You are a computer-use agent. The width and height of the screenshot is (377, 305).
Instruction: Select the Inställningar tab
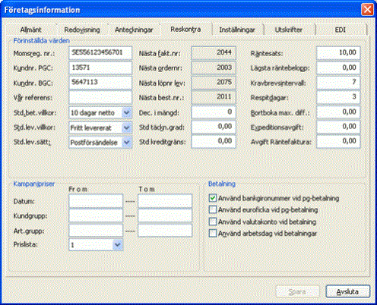point(237,30)
